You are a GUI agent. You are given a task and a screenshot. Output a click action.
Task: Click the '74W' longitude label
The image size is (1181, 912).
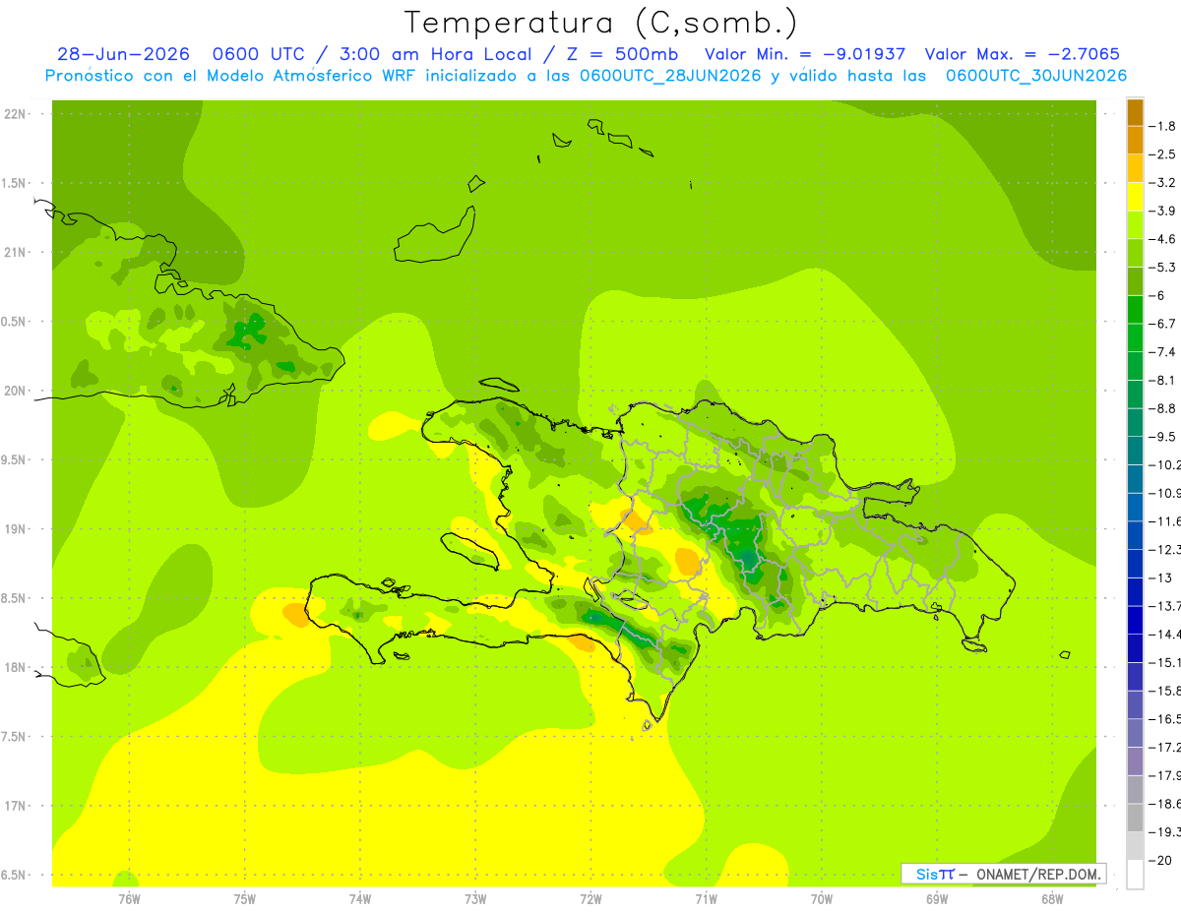point(360,898)
